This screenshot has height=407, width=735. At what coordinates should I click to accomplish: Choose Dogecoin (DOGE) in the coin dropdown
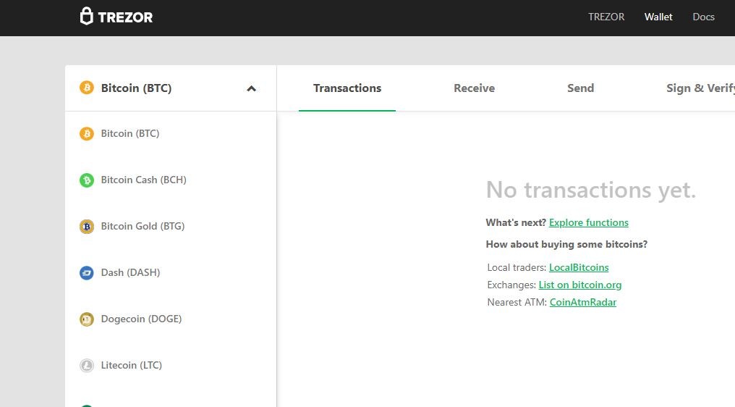[141, 319]
